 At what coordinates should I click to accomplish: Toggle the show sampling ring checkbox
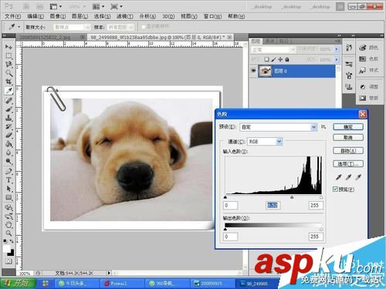tap(144, 27)
